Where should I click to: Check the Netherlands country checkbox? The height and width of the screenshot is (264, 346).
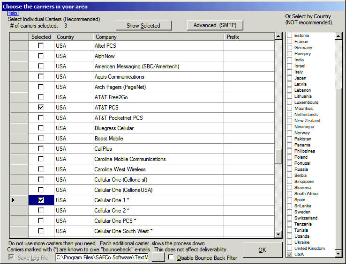pyautogui.click(x=290, y=115)
